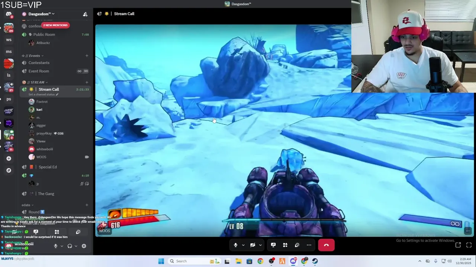Screen dimensions: 476x267
Task: Open Discover servers compass icon
Action: [x=9, y=170]
